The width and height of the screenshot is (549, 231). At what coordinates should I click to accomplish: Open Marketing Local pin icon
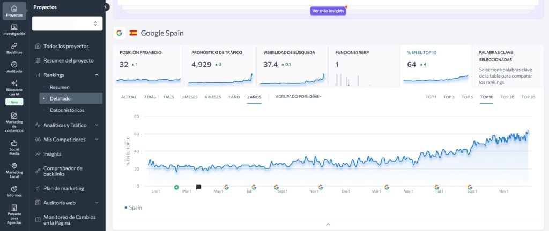pos(14,166)
